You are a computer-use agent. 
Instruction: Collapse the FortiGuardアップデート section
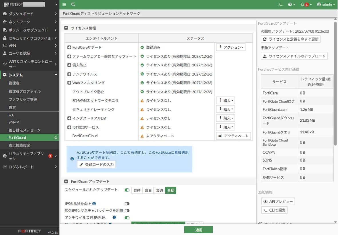click(x=66, y=181)
